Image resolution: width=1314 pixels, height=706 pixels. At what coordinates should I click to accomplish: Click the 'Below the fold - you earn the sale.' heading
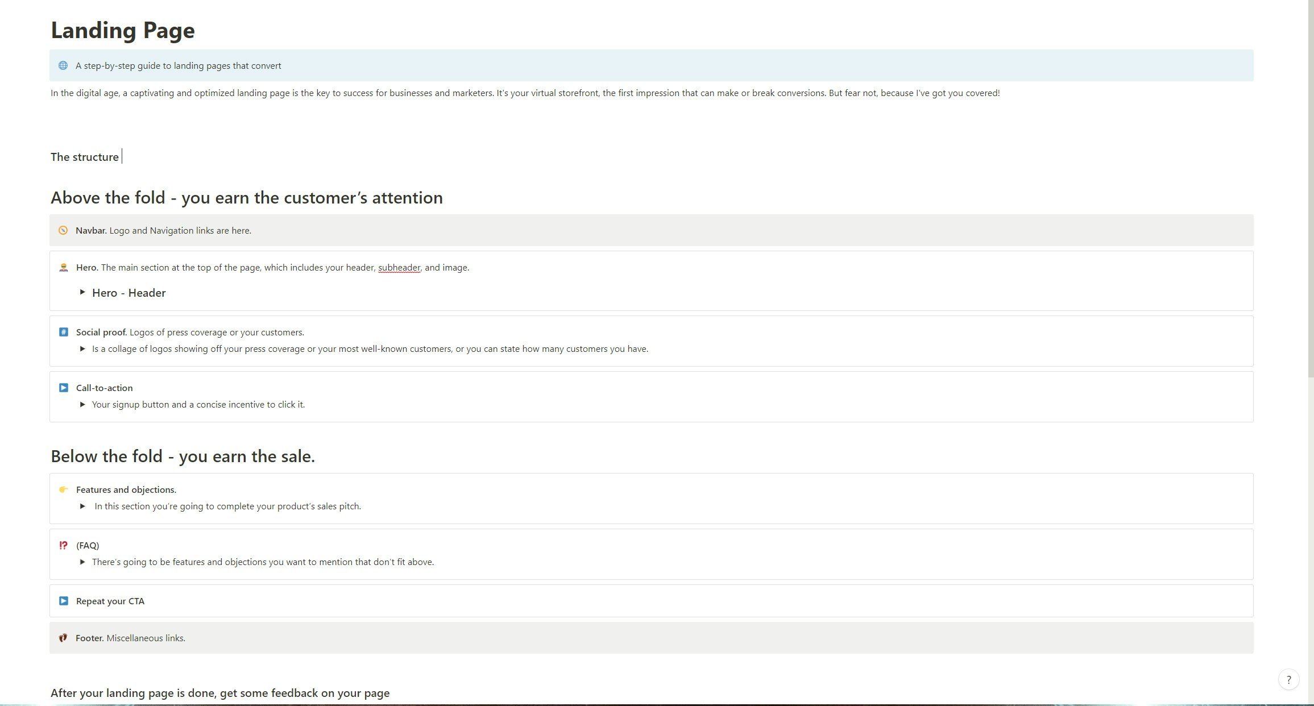click(x=183, y=456)
